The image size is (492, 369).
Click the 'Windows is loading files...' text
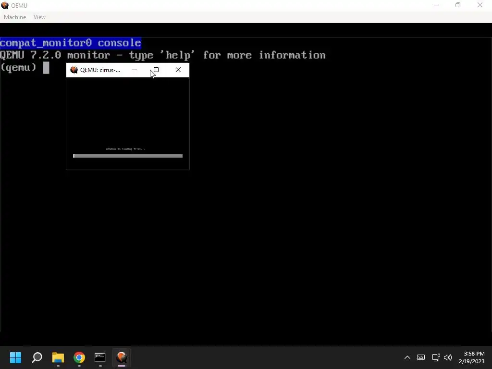click(x=125, y=149)
